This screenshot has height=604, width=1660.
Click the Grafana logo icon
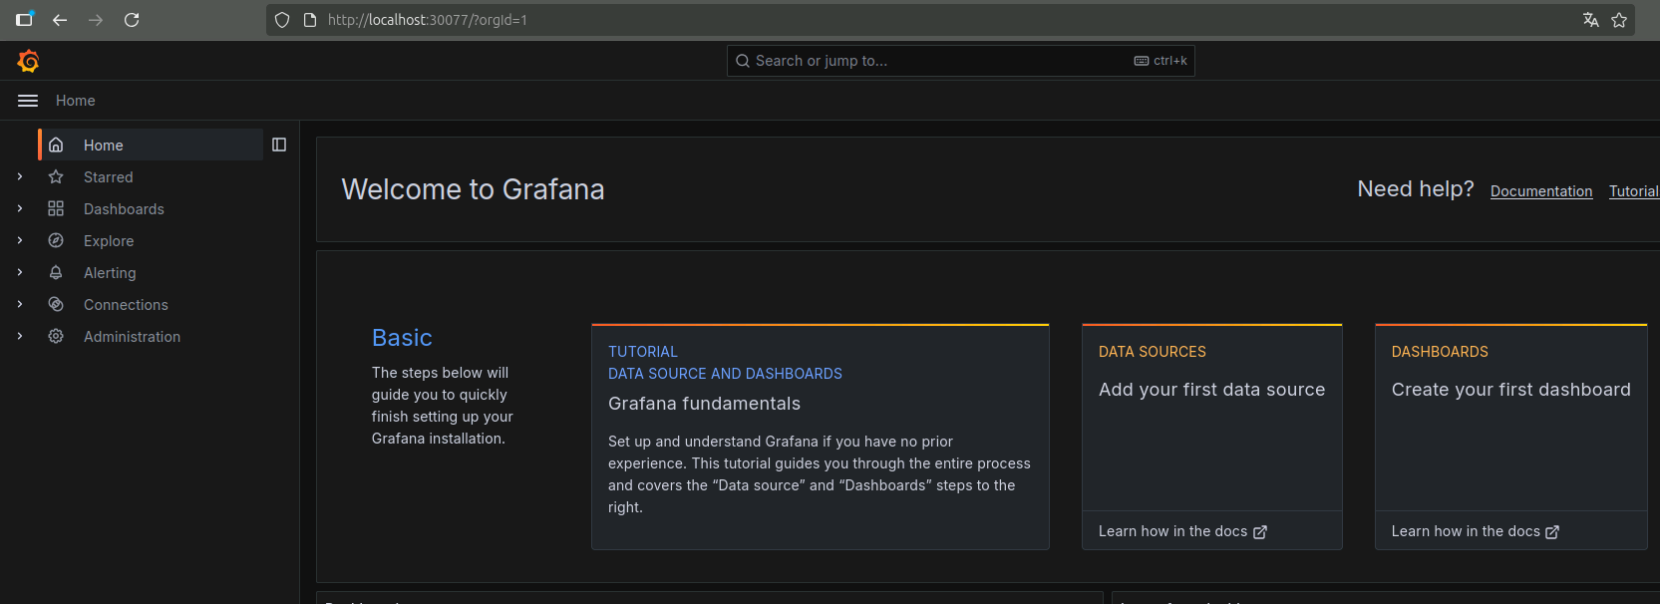click(x=28, y=62)
